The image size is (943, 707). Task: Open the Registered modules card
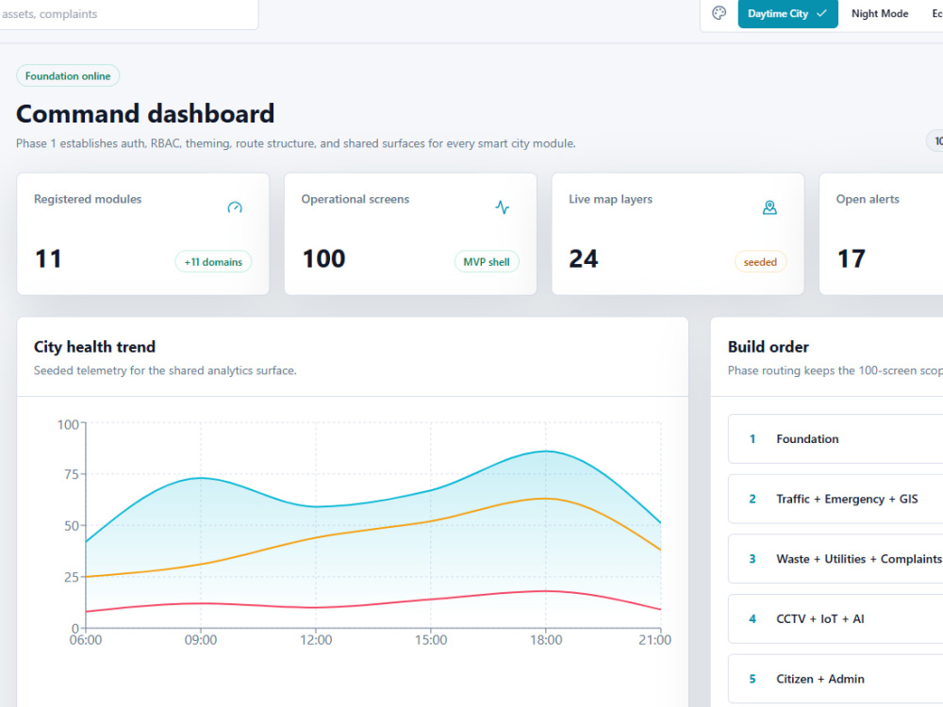click(143, 234)
